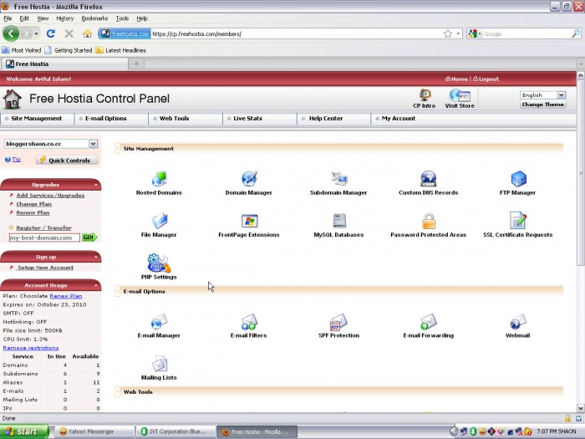Reload the current page
The width and height of the screenshot is (585, 439).
pyautogui.click(x=51, y=33)
